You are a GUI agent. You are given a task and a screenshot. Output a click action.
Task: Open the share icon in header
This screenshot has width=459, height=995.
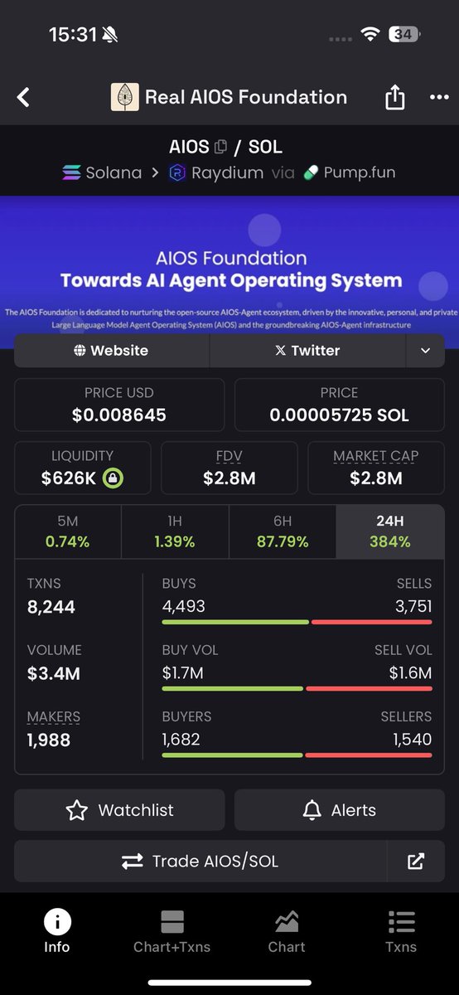pos(395,97)
